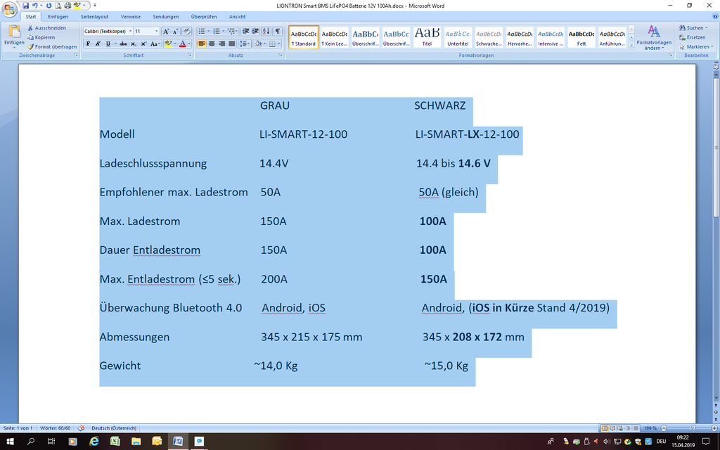
Task: Click the bullet list icon
Action: tap(202, 31)
